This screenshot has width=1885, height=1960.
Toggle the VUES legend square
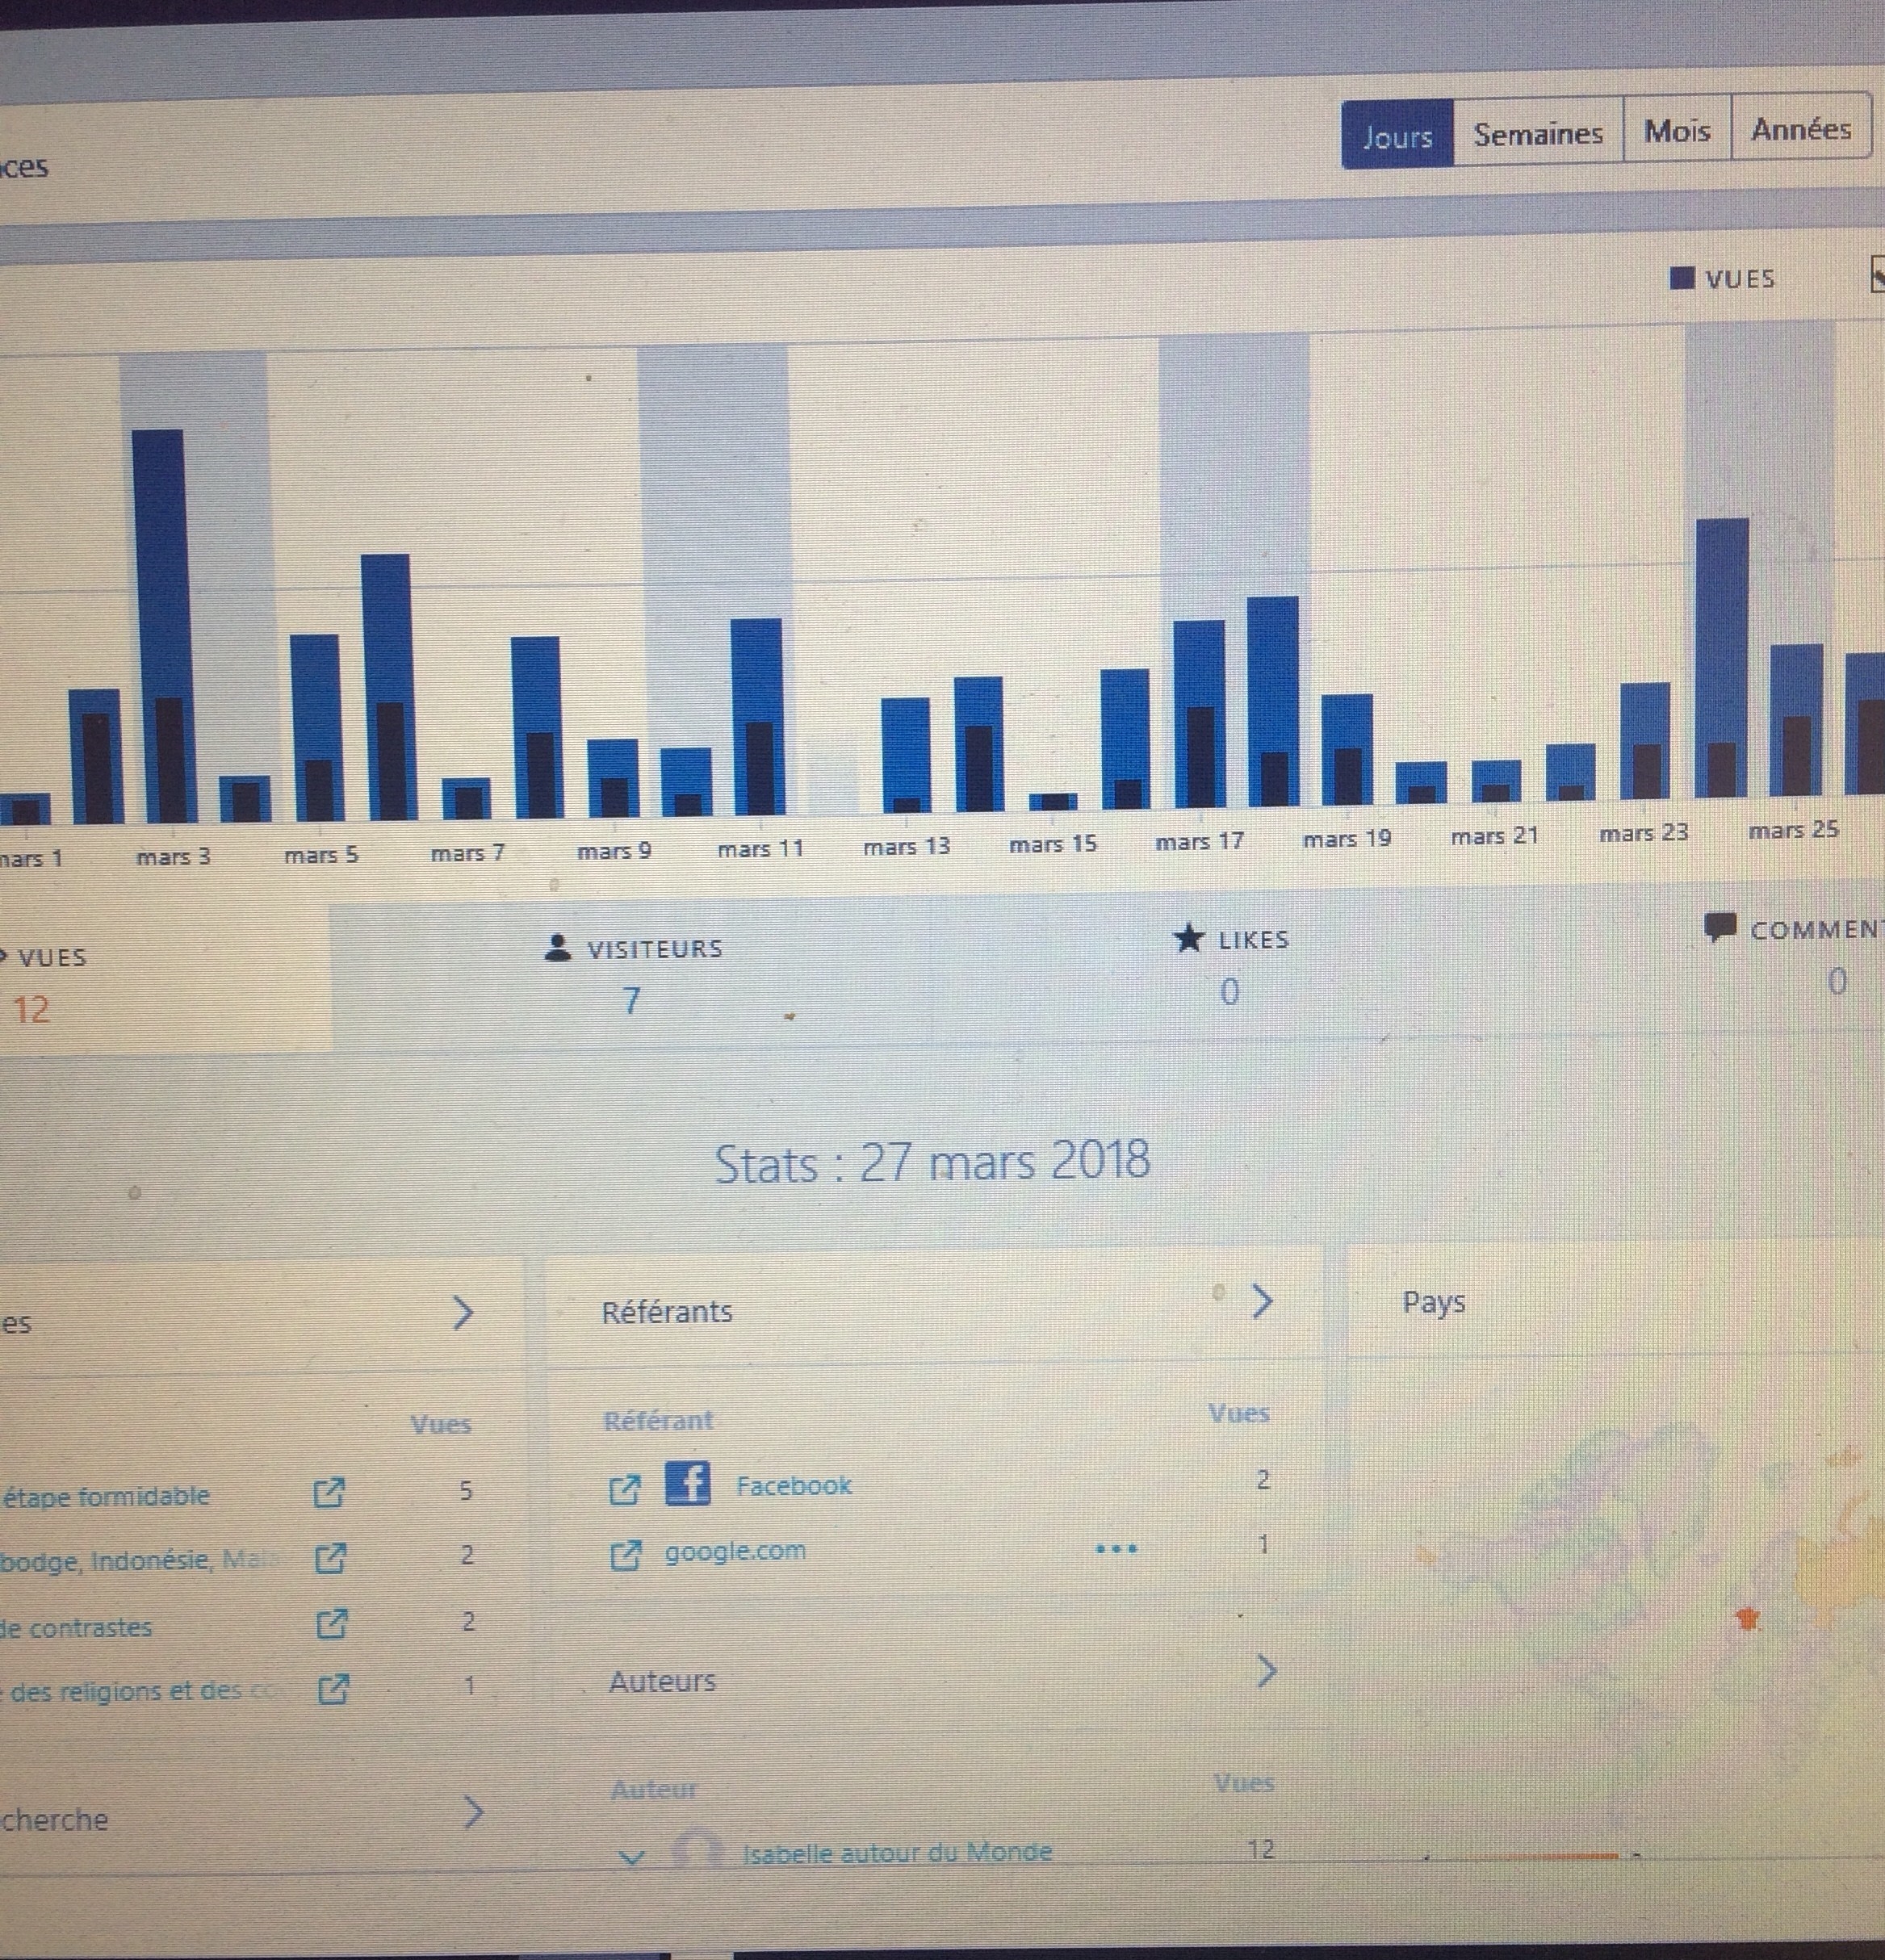(x=1682, y=278)
